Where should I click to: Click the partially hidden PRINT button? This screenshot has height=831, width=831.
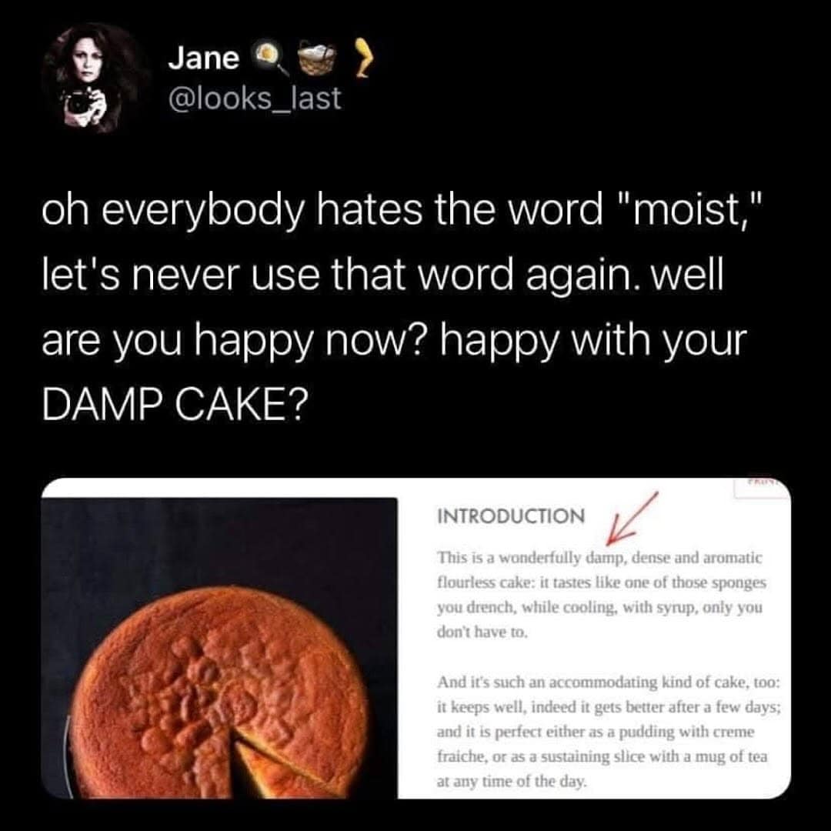[x=762, y=486]
